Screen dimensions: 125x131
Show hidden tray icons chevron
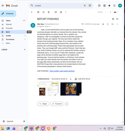click(101, 128)
